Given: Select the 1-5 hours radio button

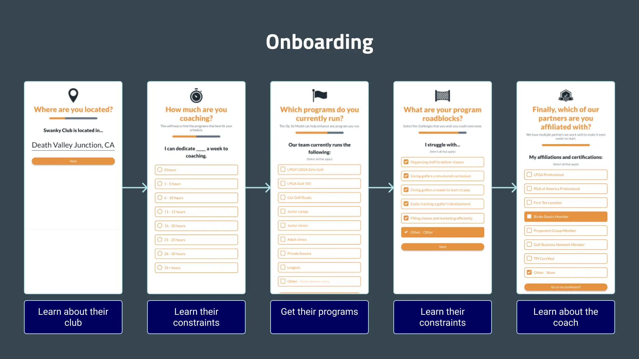Looking at the screenshot, I should pyautogui.click(x=160, y=183).
